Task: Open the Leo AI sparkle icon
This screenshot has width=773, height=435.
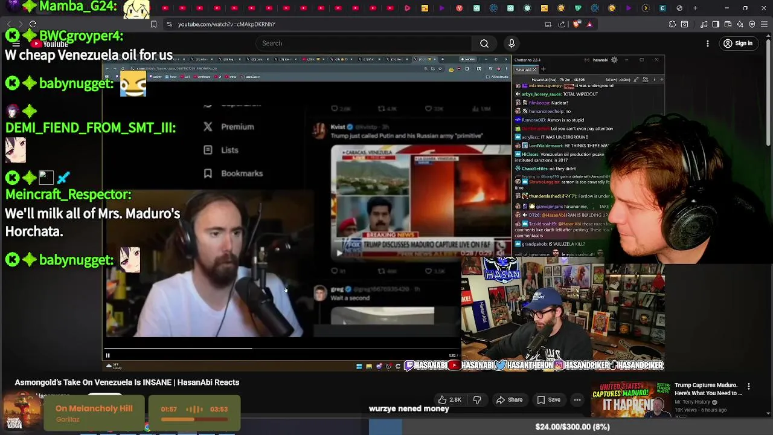Action: click(x=740, y=24)
